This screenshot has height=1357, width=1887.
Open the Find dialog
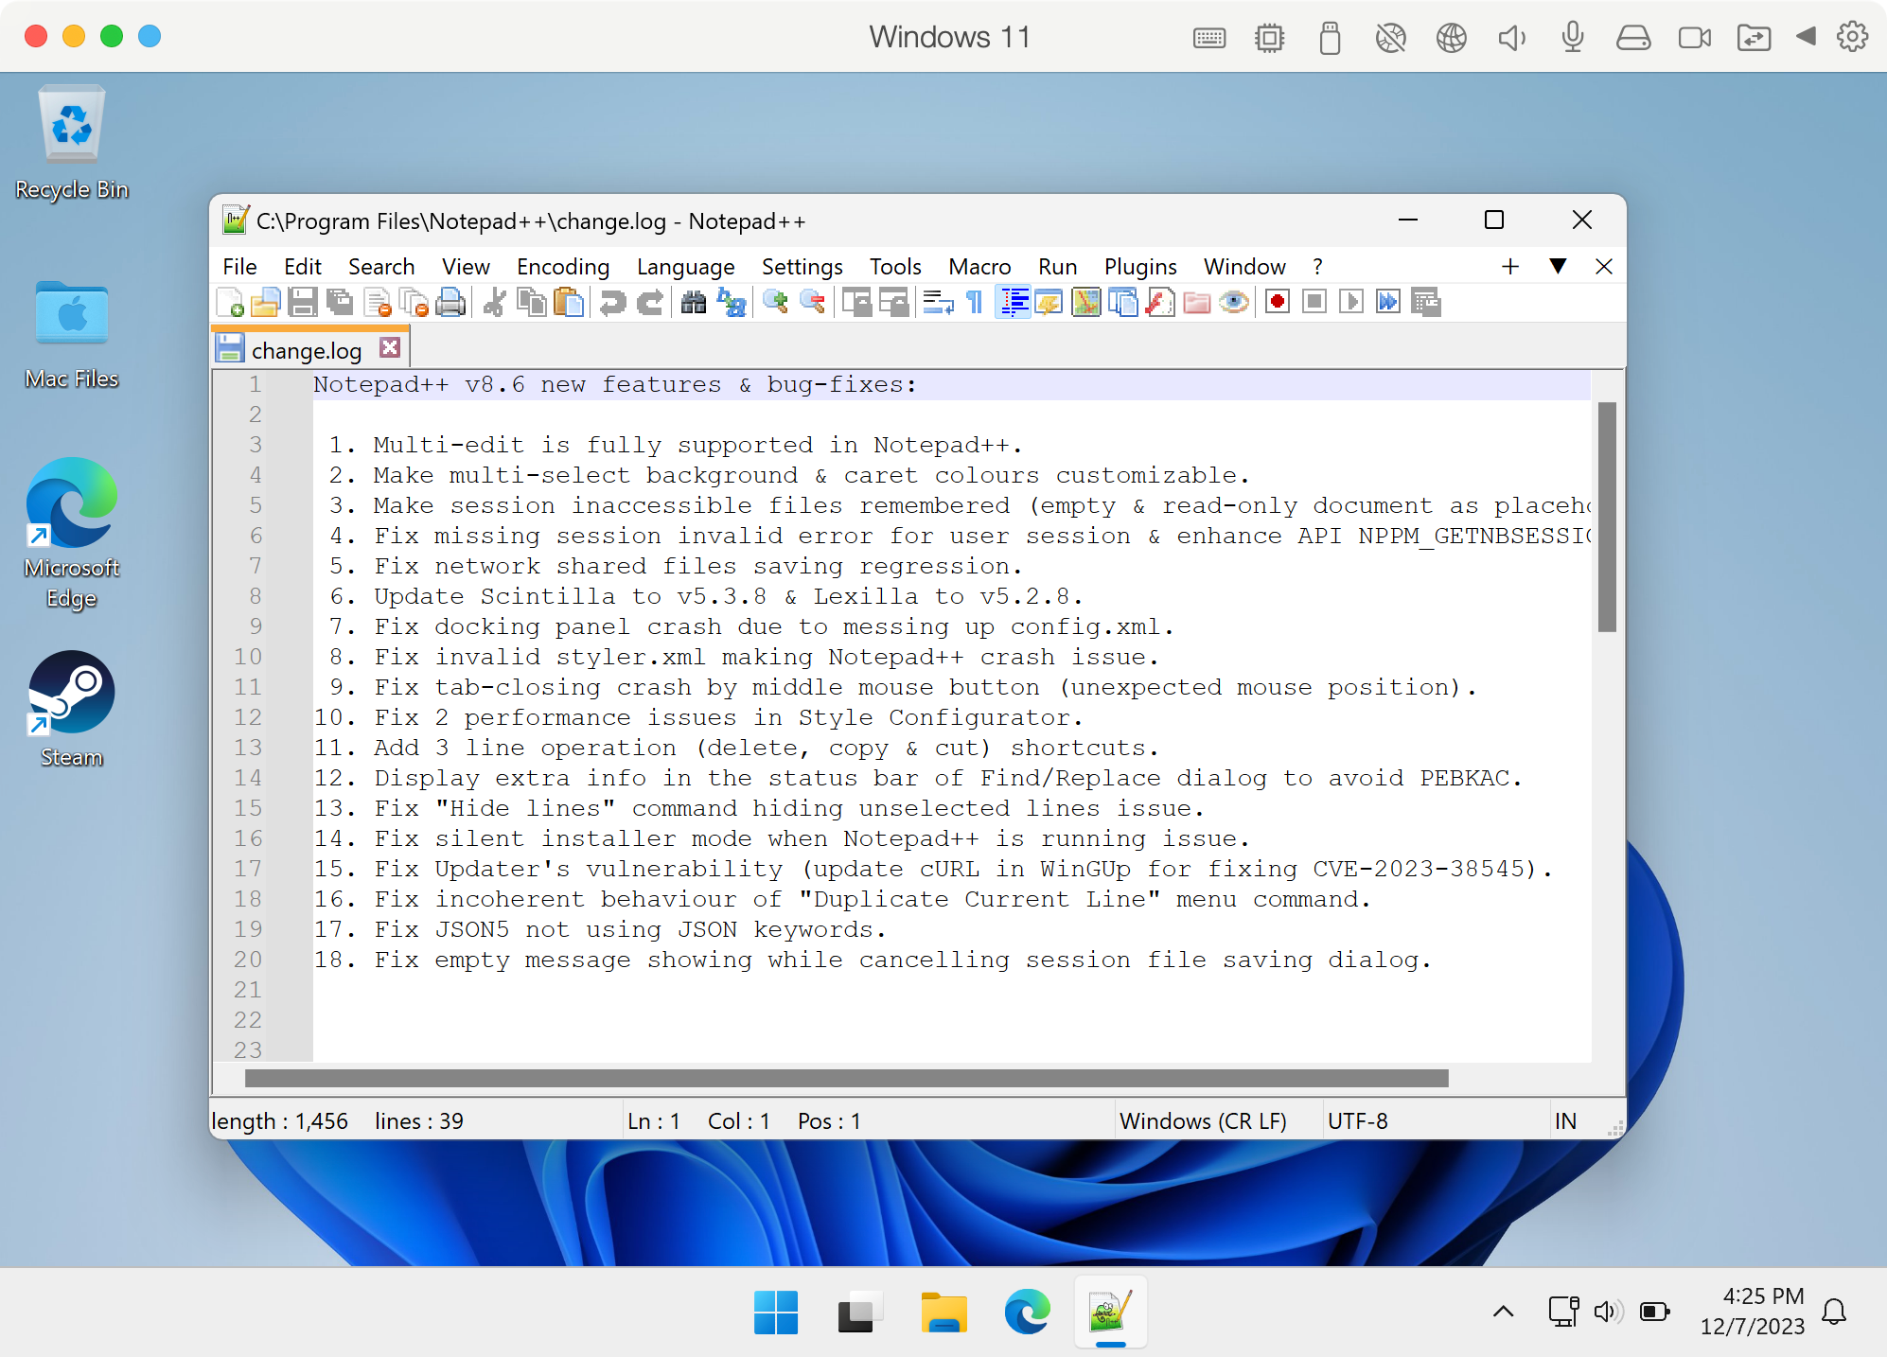pyautogui.click(x=693, y=302)
